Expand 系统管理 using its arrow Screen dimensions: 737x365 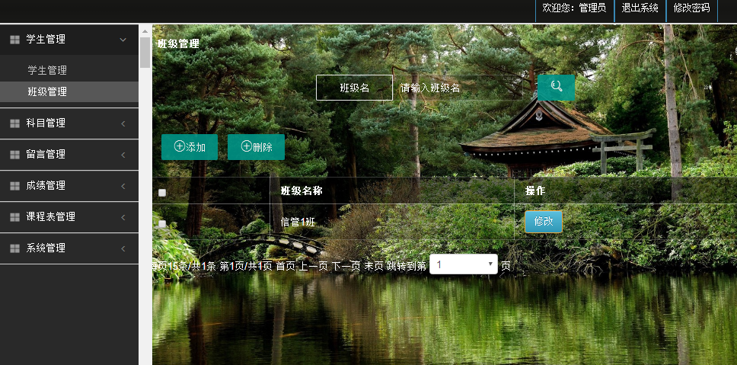pos(123,248)
